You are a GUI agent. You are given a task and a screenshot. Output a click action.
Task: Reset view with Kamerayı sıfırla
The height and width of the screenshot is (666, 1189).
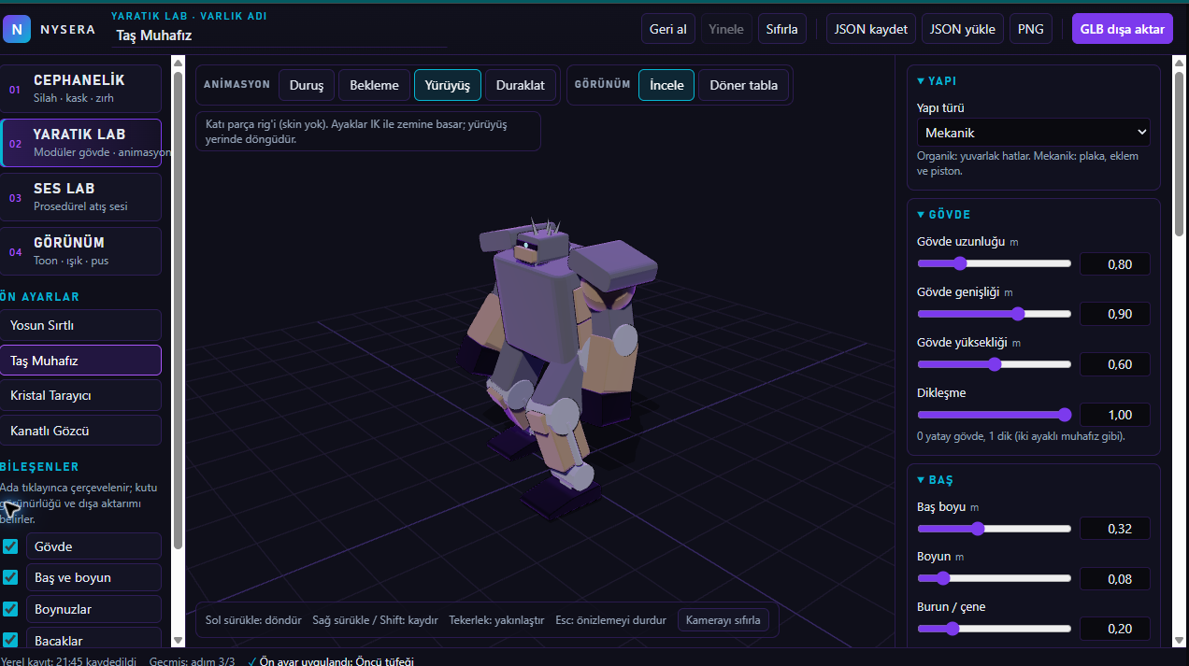pos(723,620)
